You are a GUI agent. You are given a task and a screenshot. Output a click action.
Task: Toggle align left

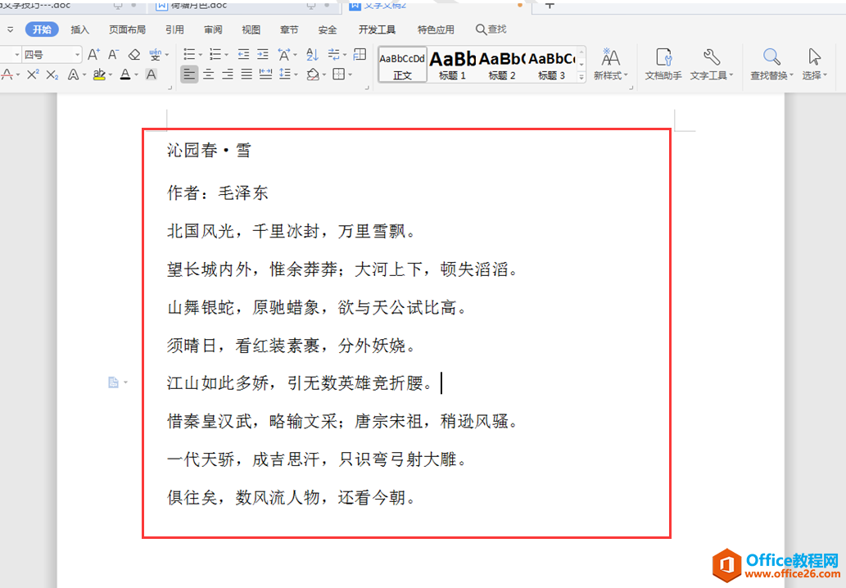pyautogui.click(x=189, y=75)
